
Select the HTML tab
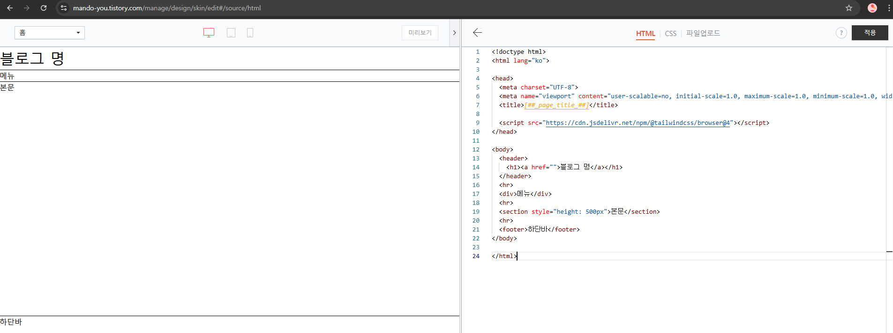tap(645, 34)
